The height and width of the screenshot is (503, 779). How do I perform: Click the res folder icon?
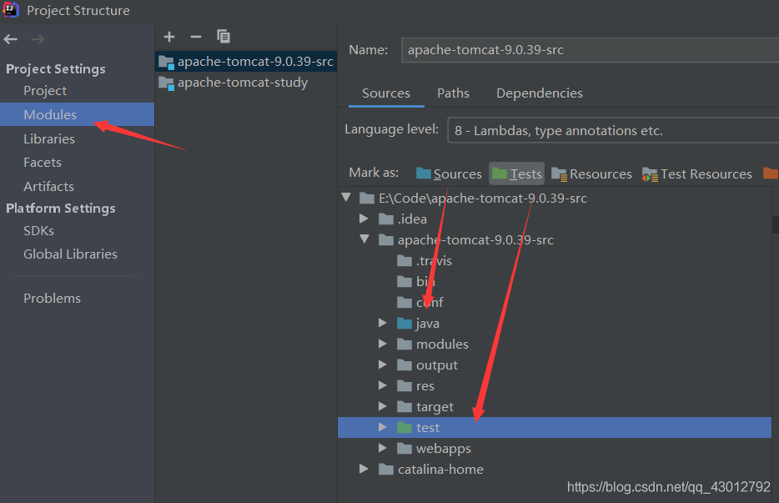tap(405, 385)
